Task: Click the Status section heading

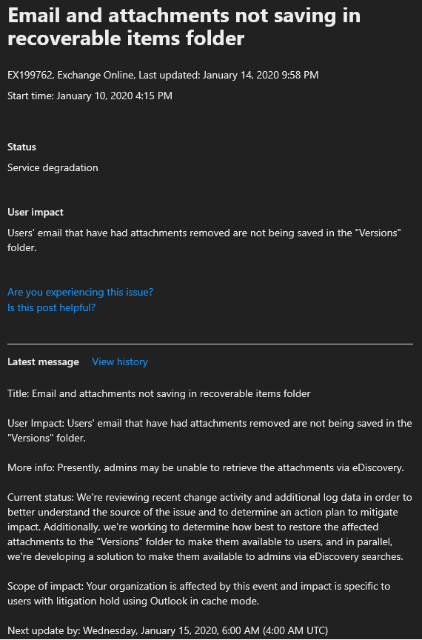Action: pos(21,147)
